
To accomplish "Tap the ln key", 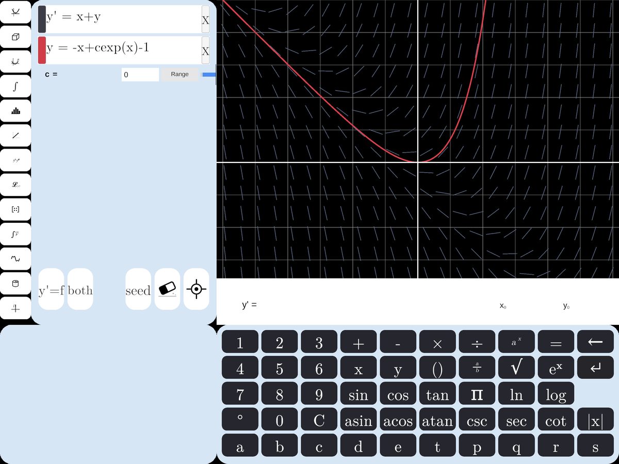I will click(516, 394).
